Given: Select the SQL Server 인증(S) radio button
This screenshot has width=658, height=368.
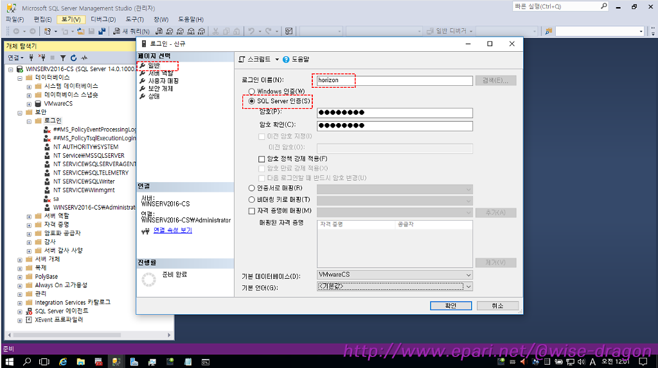Looking at the screenshot, I should click(252, 101).
